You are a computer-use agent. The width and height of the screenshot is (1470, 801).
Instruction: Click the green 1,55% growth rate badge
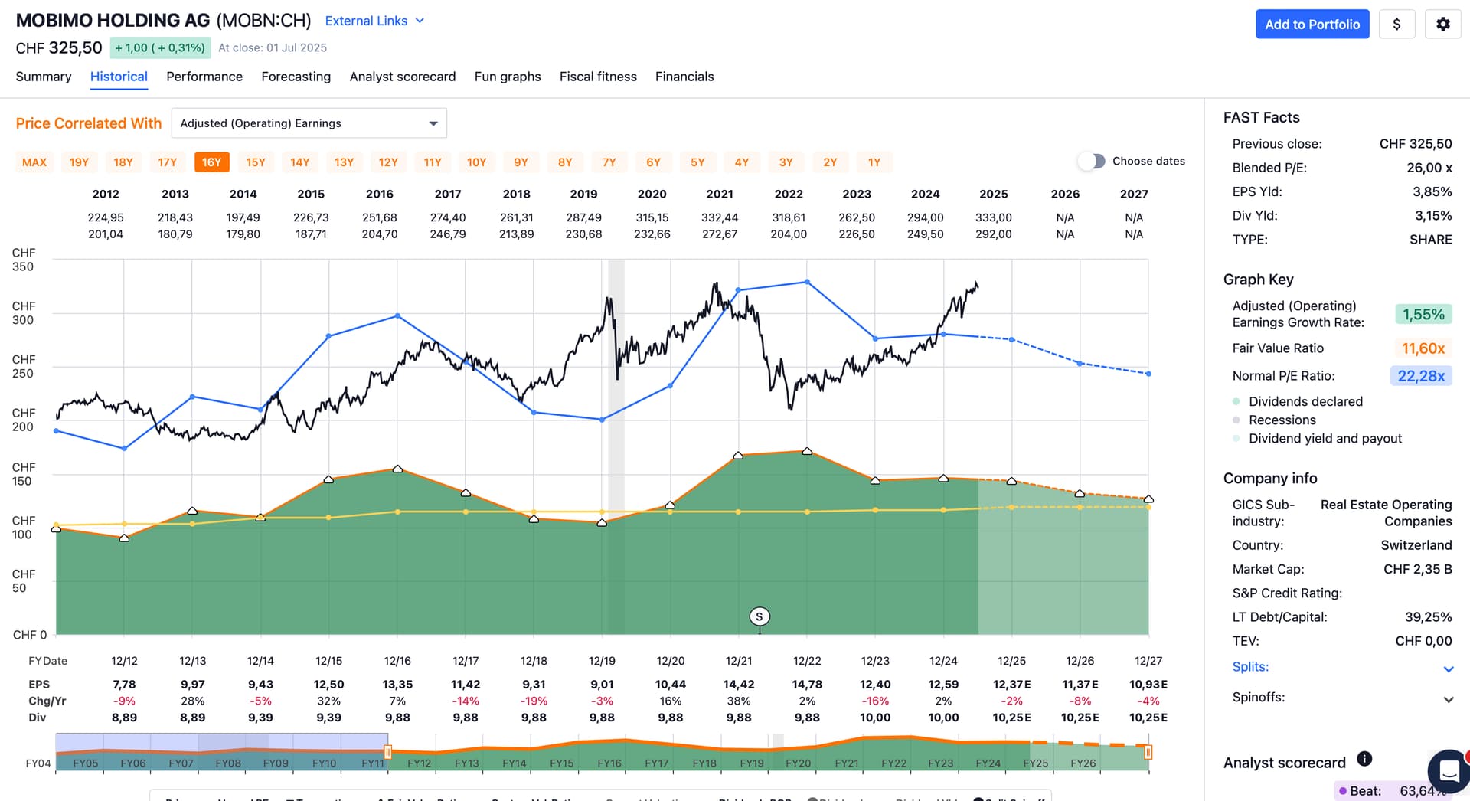coord(1423,315)
